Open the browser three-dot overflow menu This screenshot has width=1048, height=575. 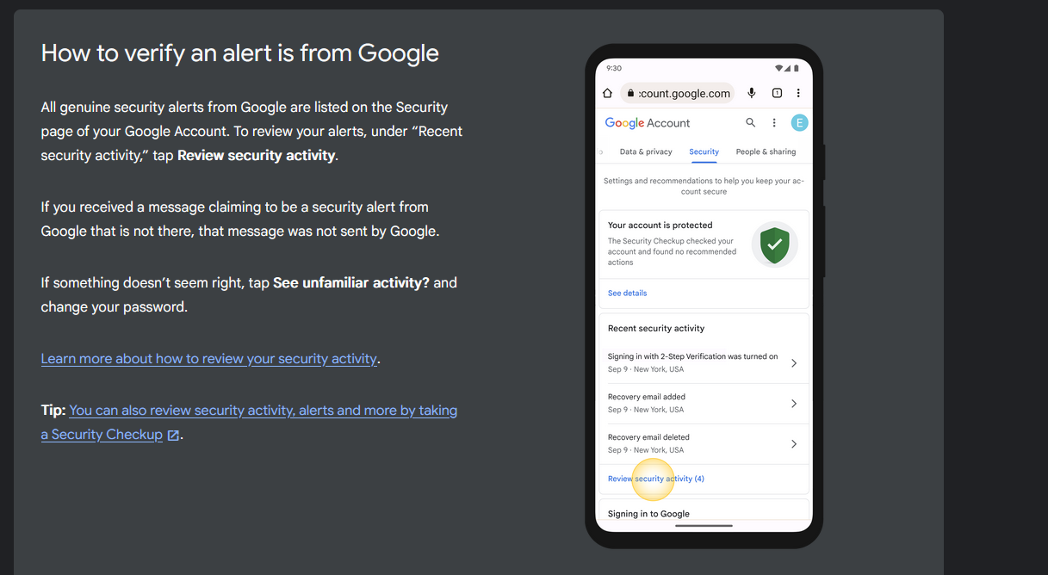[798, 93]
